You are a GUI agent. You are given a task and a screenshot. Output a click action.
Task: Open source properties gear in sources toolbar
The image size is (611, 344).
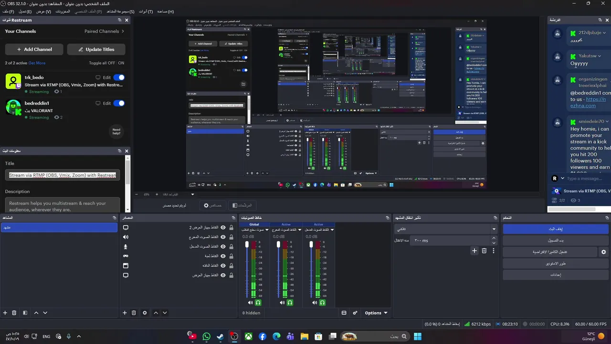(145, 313)
